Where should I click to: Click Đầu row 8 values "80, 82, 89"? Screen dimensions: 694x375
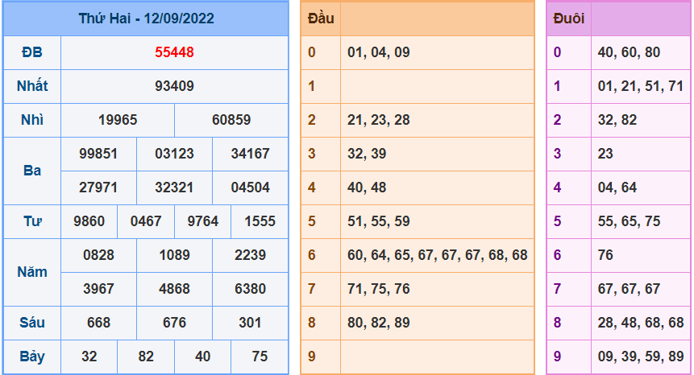pos(378,323)
